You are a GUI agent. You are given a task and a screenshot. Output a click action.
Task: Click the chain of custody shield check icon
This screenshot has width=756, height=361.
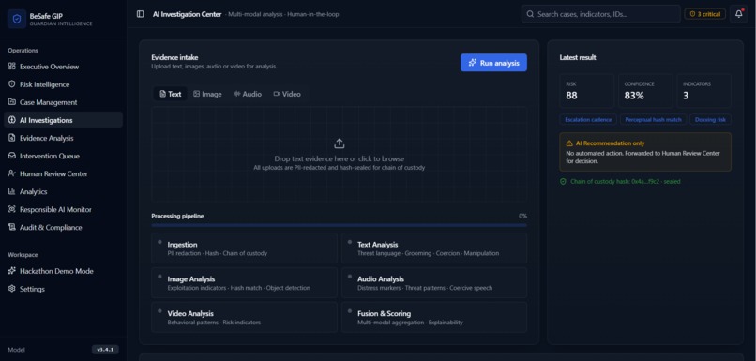tap(563, 182)
